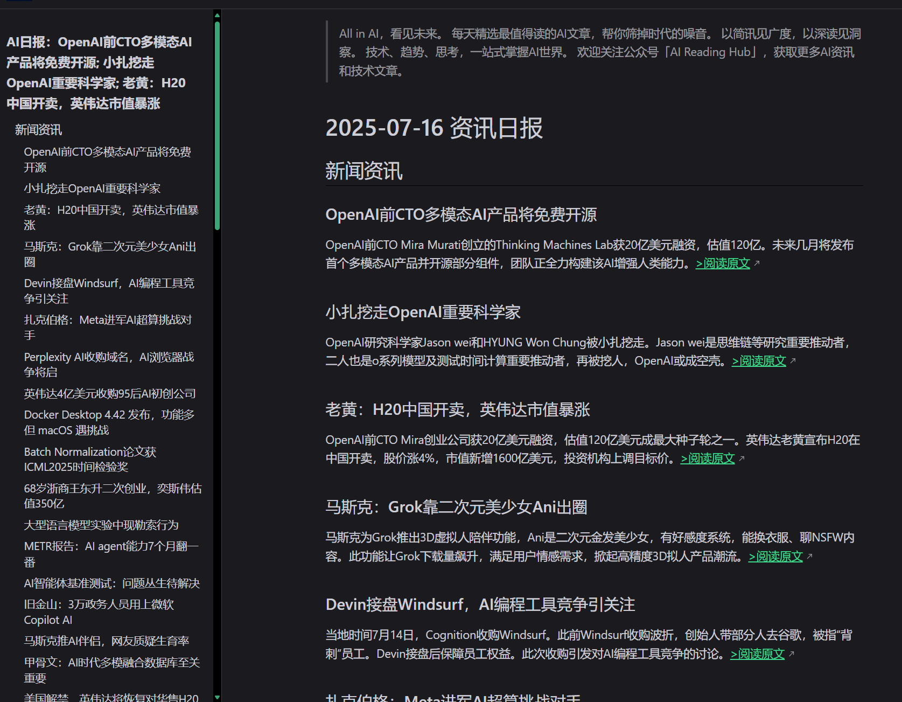Select sidebar item 英伟达4亿美元收购95后AI初创公司
Screen dimensions: 902x702
click(110, 394)
